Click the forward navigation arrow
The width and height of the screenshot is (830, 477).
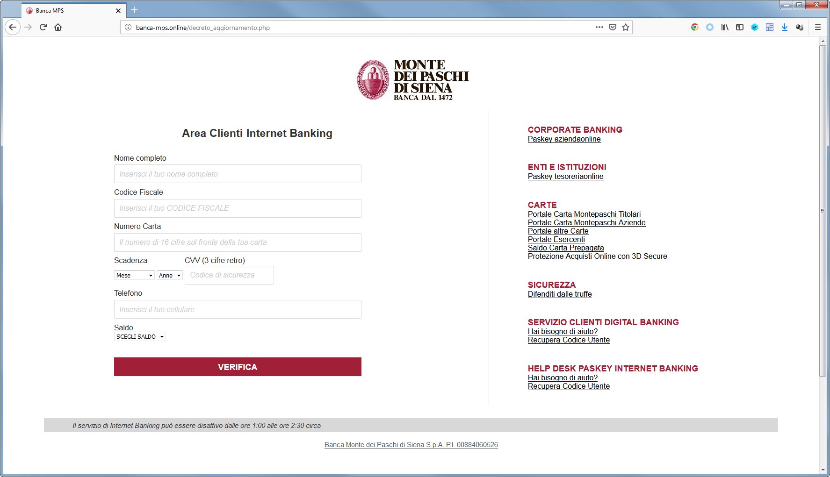[x=28, y=27]
